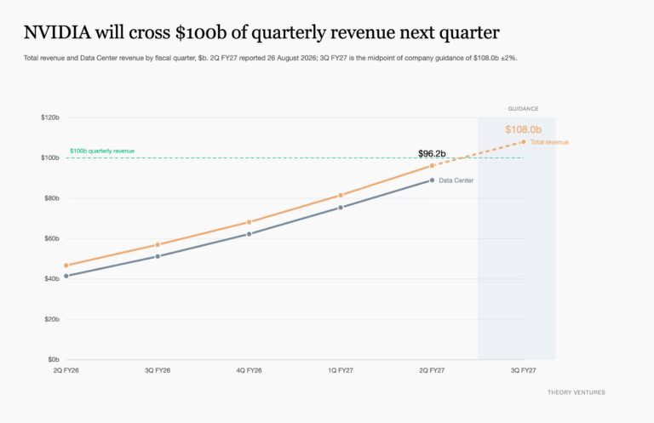Click the 4Q FY26 Data Center point

(x=249, y=234)
